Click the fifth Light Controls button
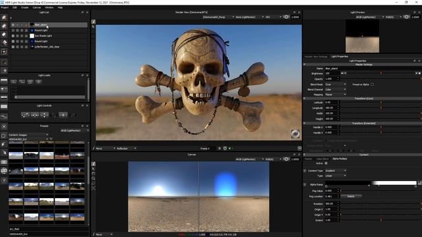This screenshot has height=237, width=422. (63, 115)
